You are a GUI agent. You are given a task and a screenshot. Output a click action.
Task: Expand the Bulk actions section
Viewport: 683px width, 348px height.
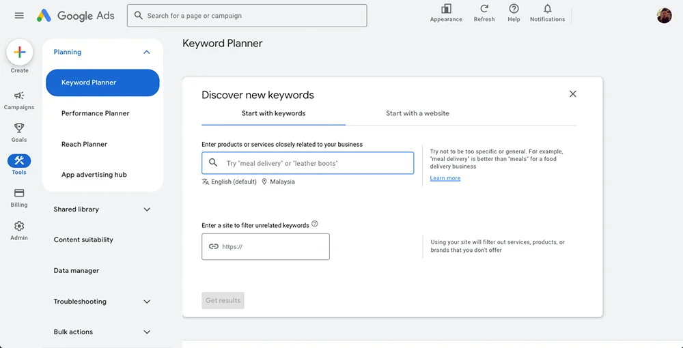(147, 332)
